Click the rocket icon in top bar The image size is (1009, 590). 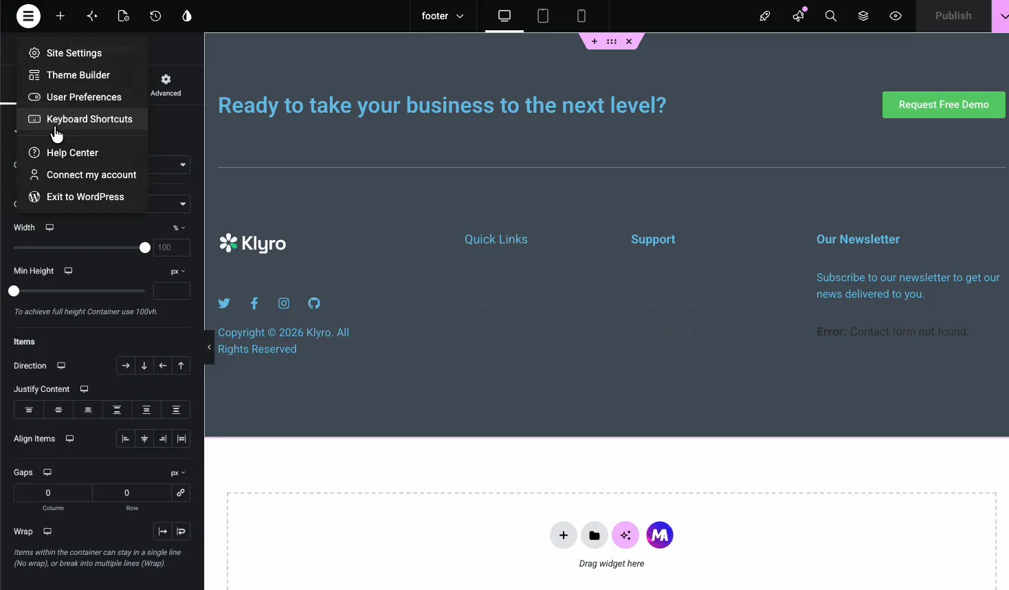point(765,16)
